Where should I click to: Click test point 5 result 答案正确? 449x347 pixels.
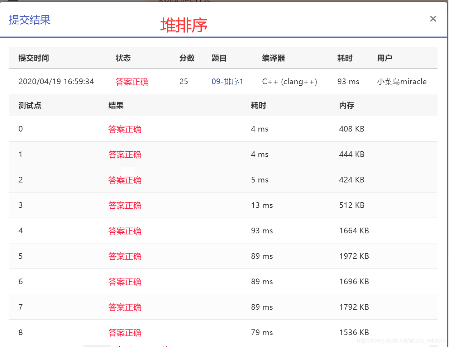(125, 256)
